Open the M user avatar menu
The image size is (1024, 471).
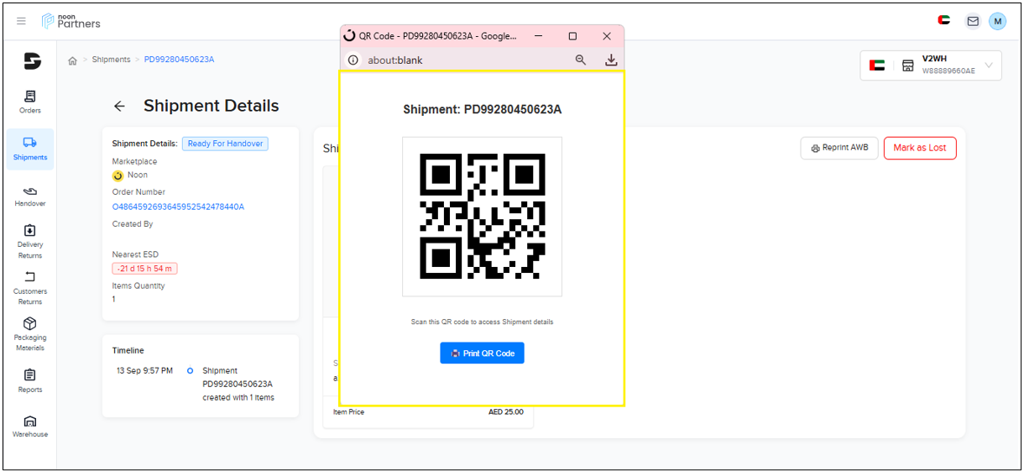click(997, 21)
